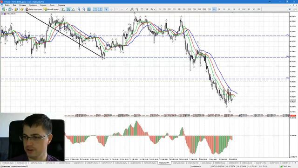Open the Вид menu
This screenshot has height=168, width=298.
[14, 5]
